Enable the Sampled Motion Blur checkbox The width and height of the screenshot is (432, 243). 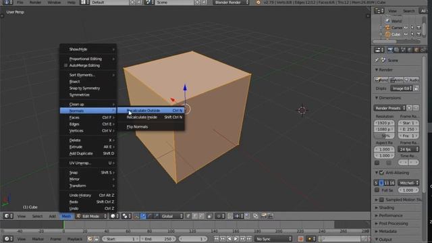(x=381, y=200)
